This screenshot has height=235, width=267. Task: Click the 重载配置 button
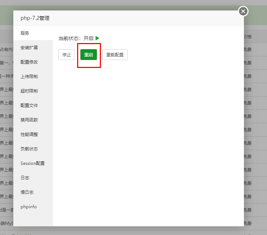tap(115, 55)
